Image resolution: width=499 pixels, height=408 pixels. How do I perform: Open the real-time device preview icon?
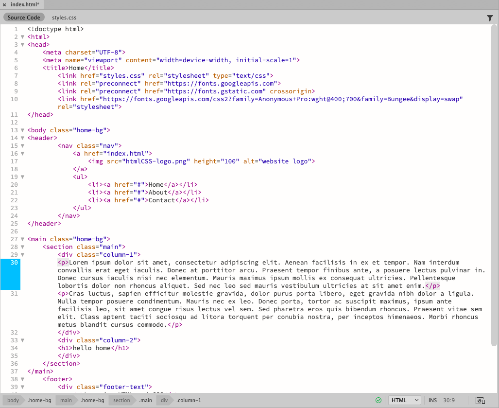pyautogui.click(x=480, y=400)
